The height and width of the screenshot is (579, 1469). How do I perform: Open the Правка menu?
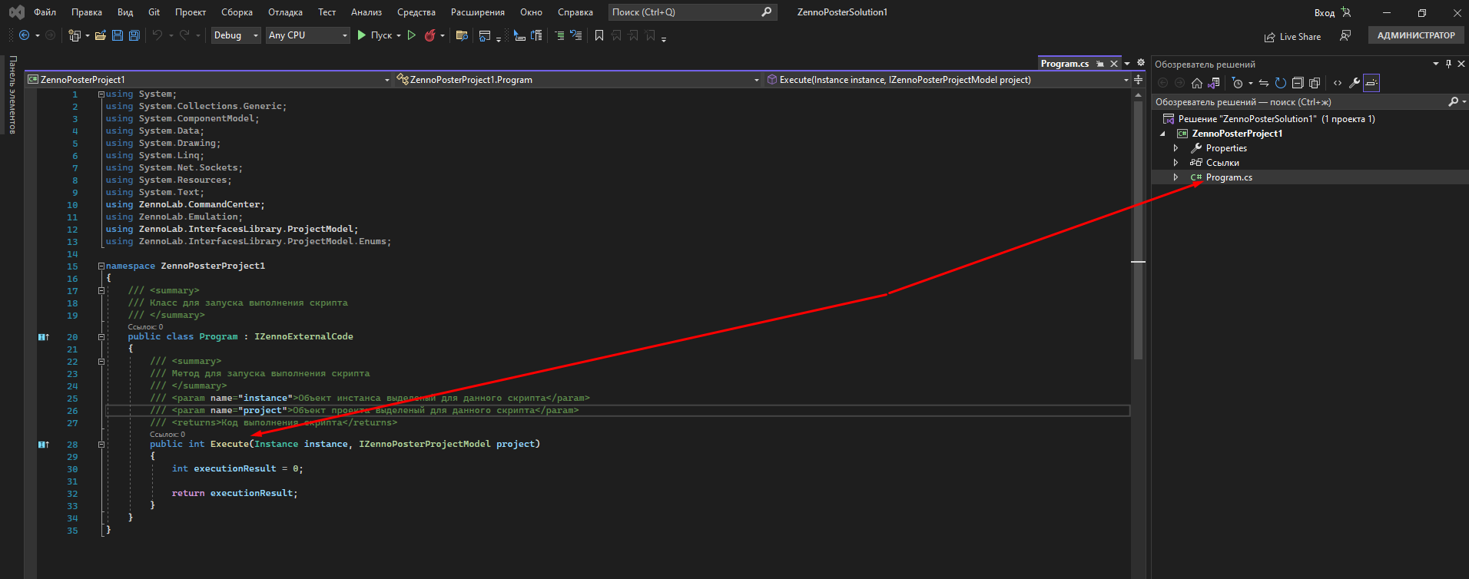pos(87,12)
